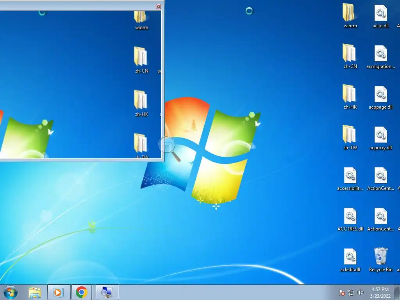The width and height of the screenshot is (400, 300).
Task: Select the accessibilit... file icon
Action: tap(350, 179)
